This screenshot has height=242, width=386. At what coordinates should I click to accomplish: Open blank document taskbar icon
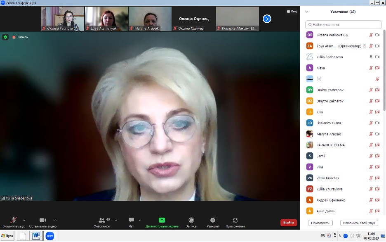[23, 236]
